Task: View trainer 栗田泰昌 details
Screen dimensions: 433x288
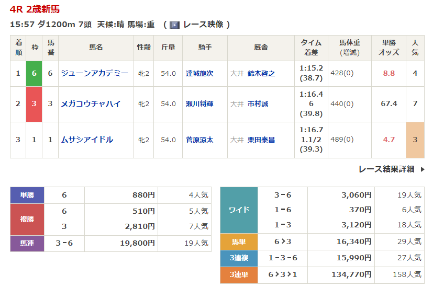Action: tap(261, 140)
